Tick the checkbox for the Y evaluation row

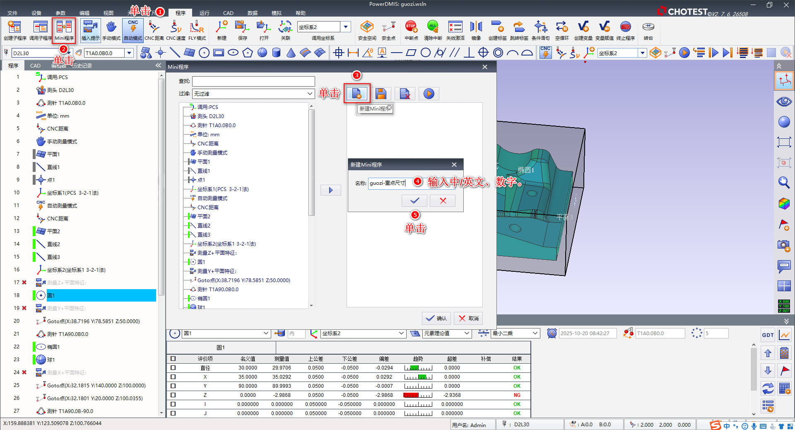coord(173,386)
